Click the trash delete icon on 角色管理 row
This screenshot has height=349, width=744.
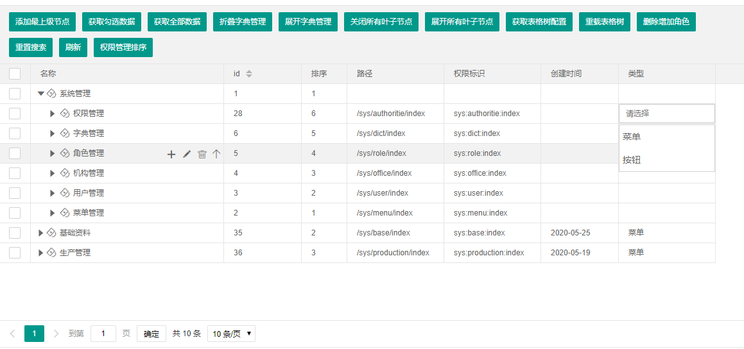[x=202, y=154]
